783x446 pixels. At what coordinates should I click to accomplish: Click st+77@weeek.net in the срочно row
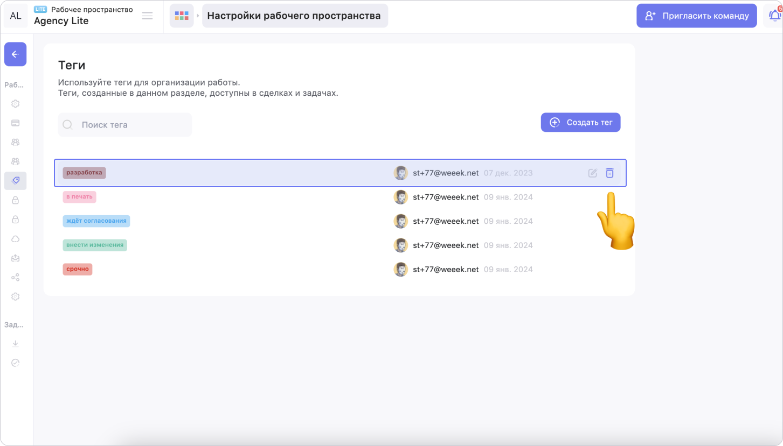pos(446,270)
